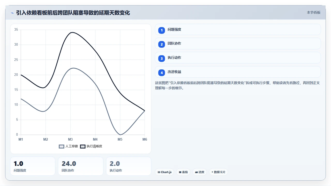The width and height of the screenshot is (331, 186).
Task: Expand the 问题强度 step row
Action: pos(238,29)
